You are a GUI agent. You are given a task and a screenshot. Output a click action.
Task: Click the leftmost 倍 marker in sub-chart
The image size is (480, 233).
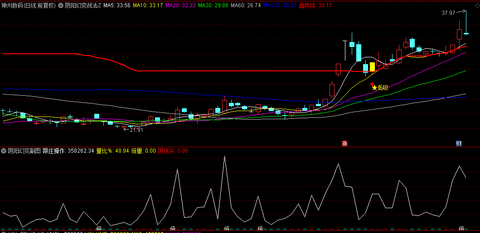(x=99, y=228)
